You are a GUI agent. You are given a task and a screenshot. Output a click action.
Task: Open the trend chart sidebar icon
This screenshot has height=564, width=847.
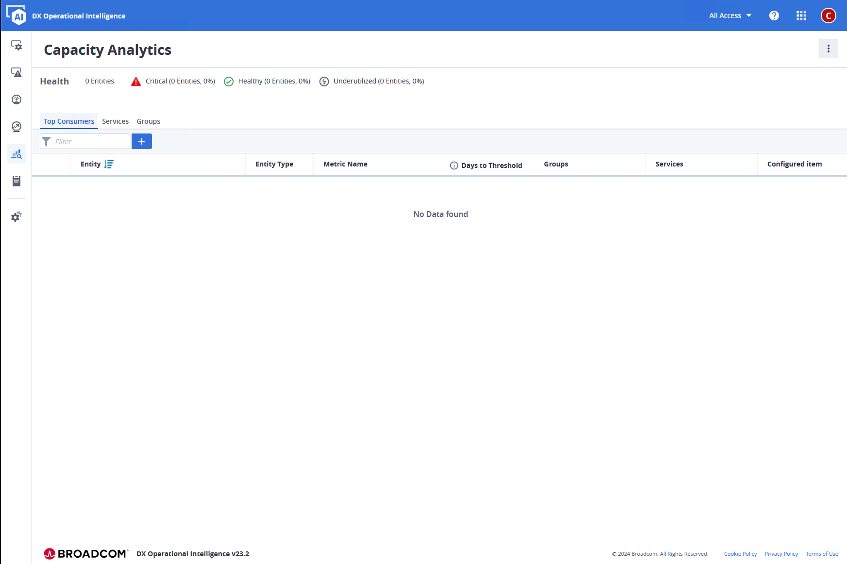tap(17, 127)
